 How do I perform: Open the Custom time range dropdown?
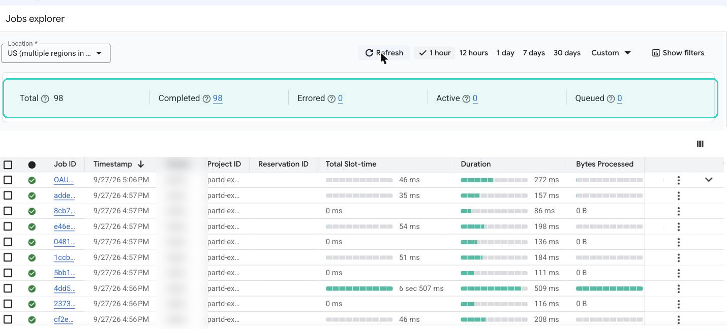coord(611,53)
